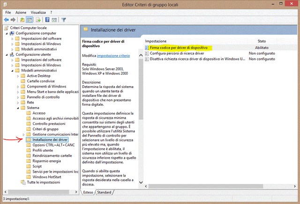Screen dimensions: 300x204
Task: Expand the Active Desktop node
Action: [x=18, y=76]
